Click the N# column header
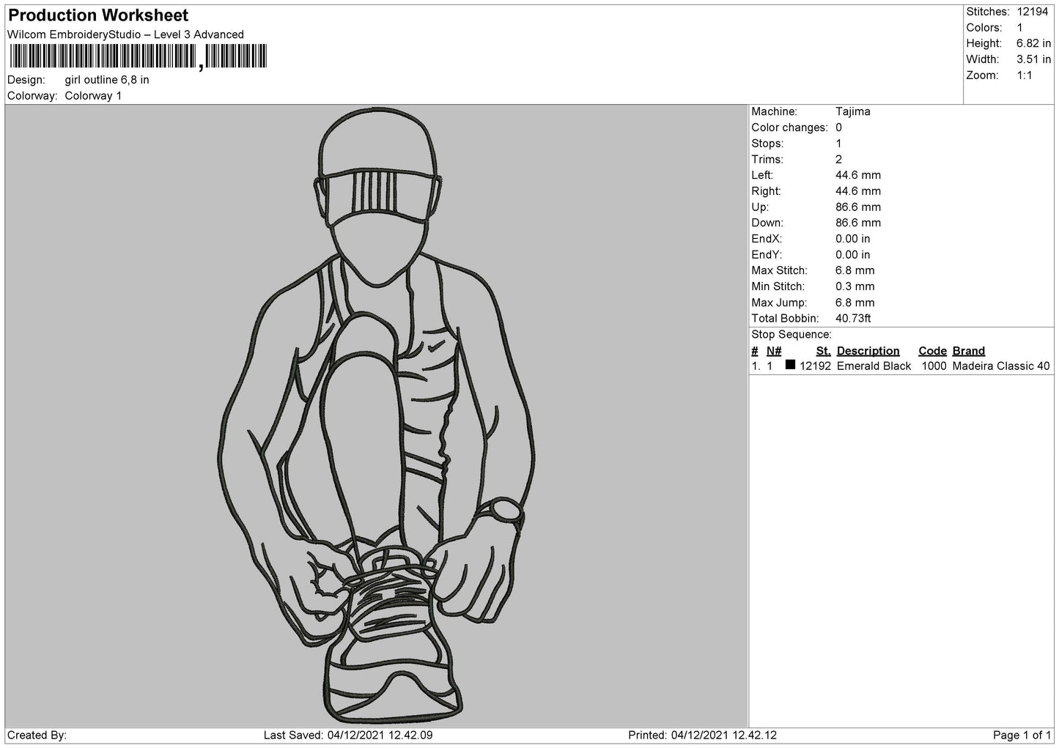 (774, 351)
